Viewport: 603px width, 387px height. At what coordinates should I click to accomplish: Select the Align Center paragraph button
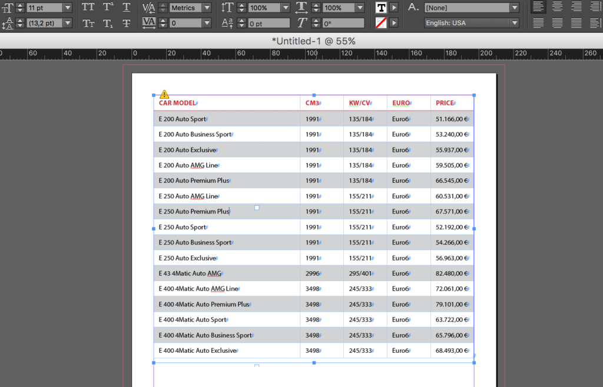click(x=557, y=6)
